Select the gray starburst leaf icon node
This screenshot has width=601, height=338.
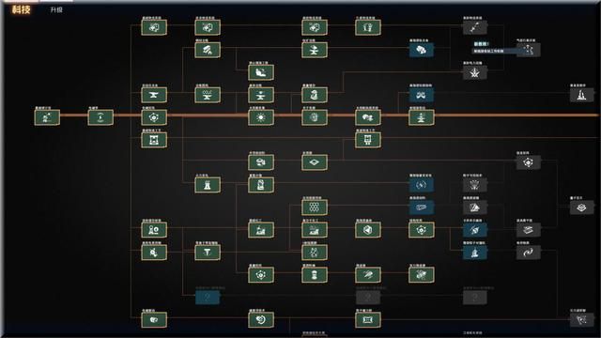click(474, 72)
